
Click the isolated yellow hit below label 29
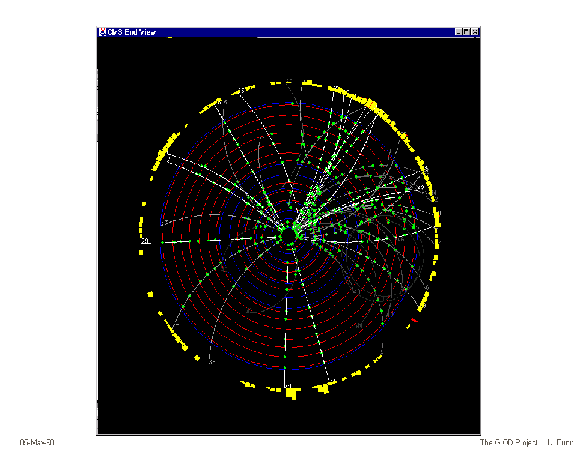coord(141,252)
